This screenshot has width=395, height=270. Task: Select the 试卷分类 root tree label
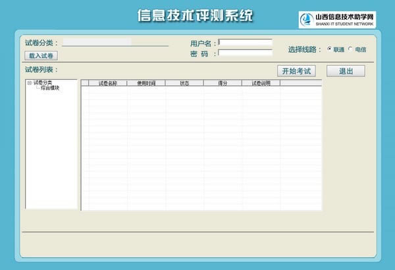click(x=43, y=83)
